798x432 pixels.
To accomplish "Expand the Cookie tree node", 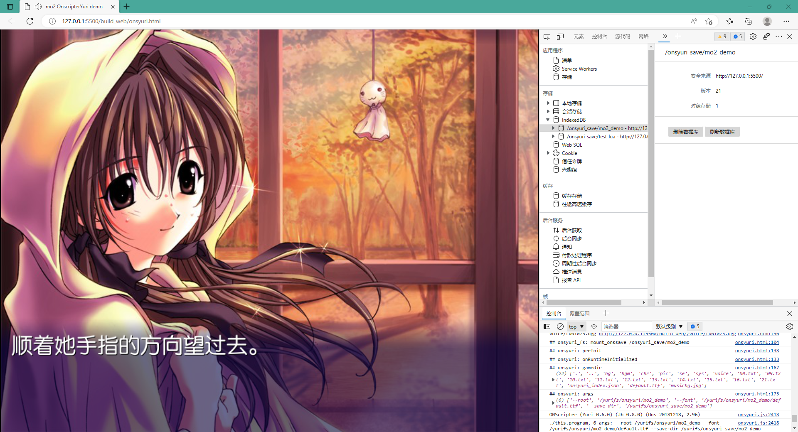I will (x=548, y=153).
